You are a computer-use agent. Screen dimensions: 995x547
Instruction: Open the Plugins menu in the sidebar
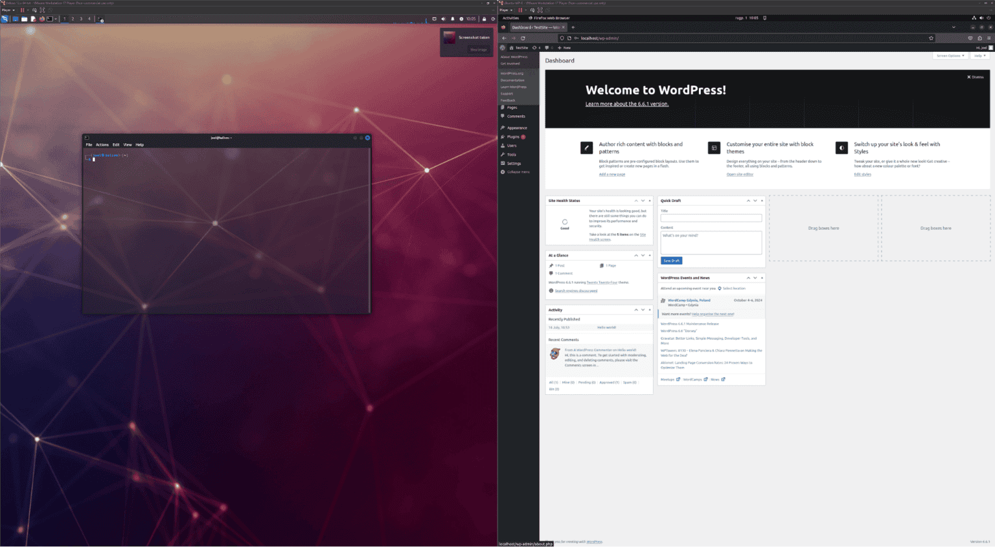pyautogui.click(x=513, y=137)
